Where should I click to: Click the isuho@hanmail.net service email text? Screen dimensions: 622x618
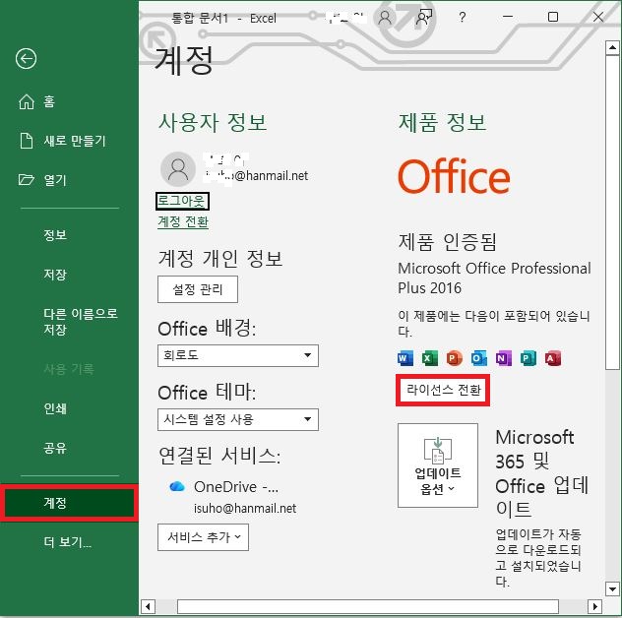point(245,508)
